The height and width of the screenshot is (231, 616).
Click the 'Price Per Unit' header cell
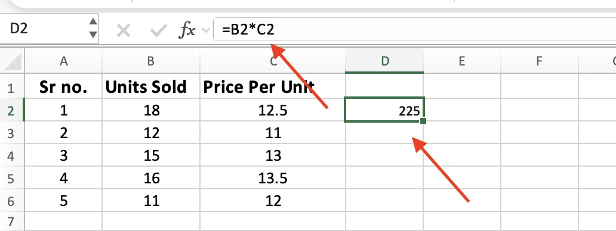pyautogui.click(x=273, y=86)
